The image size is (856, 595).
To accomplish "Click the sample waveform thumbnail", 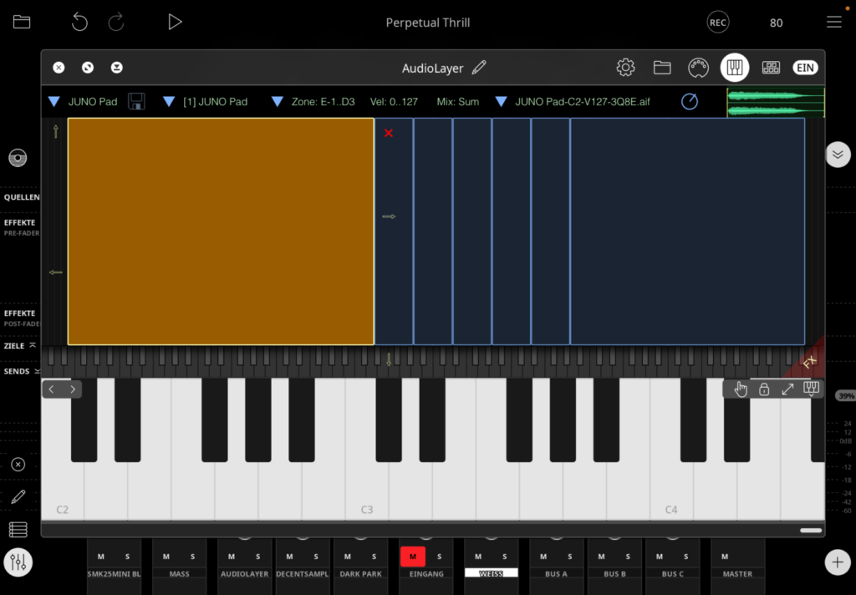I will coord(776,102).
